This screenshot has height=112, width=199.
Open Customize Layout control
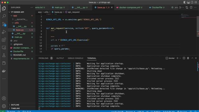[196, 2]
